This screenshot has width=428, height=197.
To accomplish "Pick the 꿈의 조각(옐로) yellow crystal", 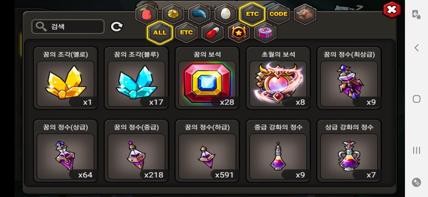I will point(66,78).
